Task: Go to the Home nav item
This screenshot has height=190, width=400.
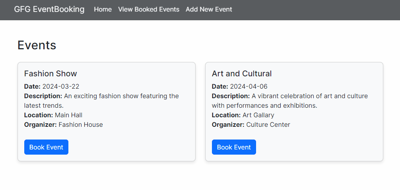Action: point(103,9)
